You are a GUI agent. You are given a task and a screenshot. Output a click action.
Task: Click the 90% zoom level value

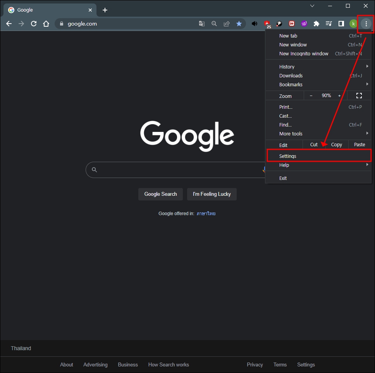point(326,96)
